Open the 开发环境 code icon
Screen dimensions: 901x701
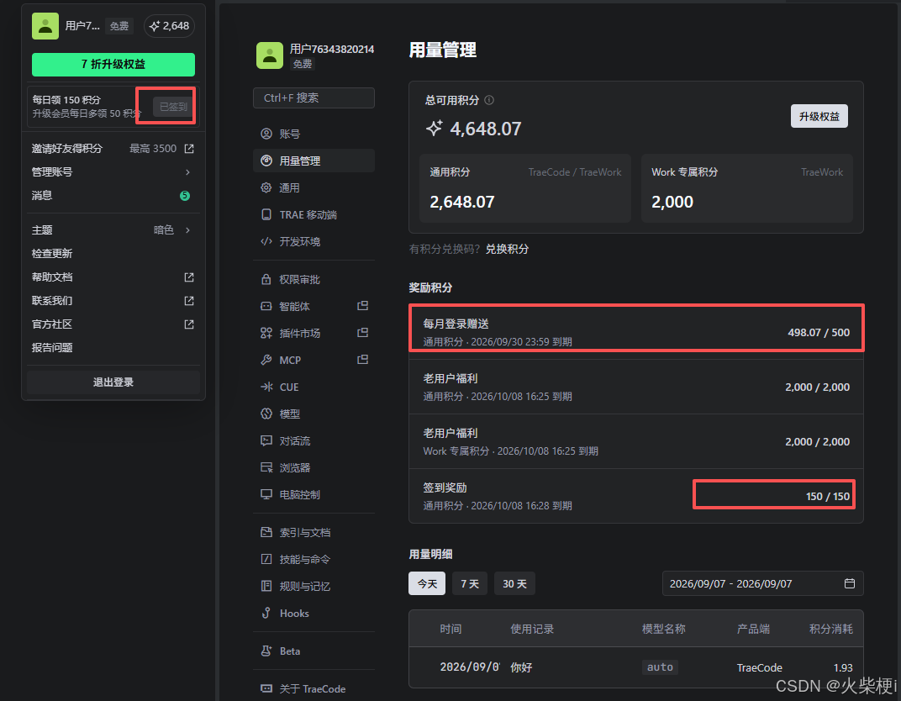click(266, 241)
